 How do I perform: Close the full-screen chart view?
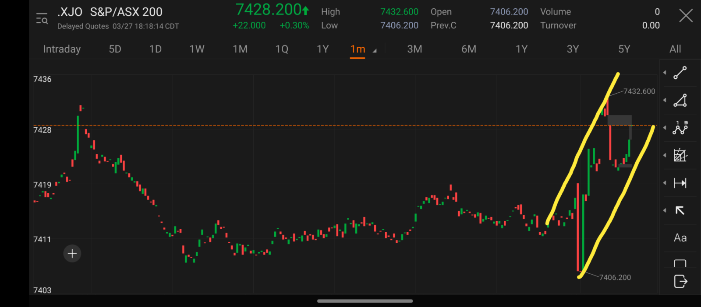(x=686, y=16)
